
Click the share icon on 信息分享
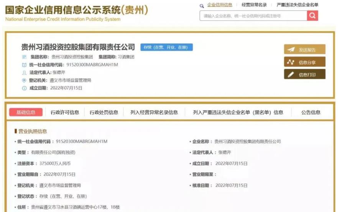point(291,62)
